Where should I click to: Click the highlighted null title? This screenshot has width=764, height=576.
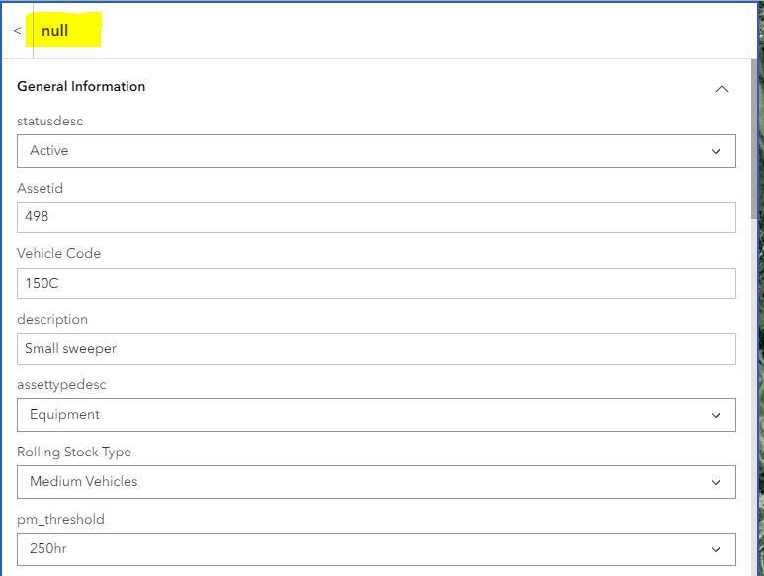[55, 31]
